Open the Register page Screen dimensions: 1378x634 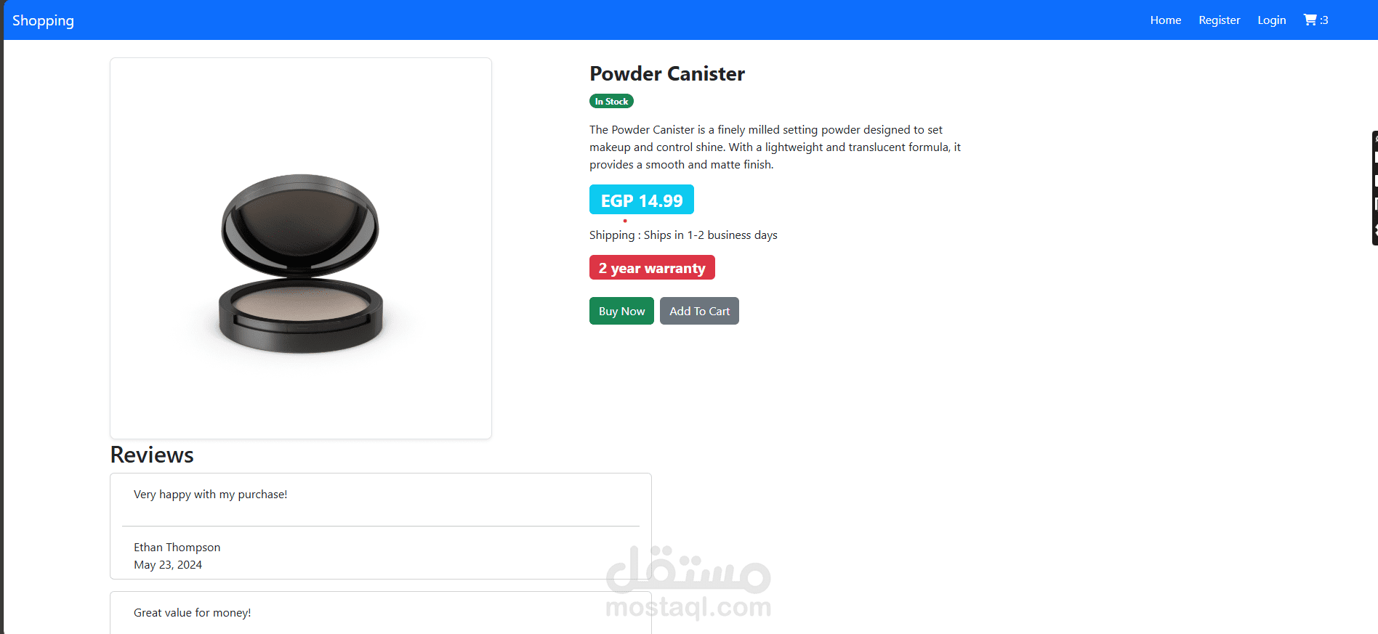coord(1219,20)
